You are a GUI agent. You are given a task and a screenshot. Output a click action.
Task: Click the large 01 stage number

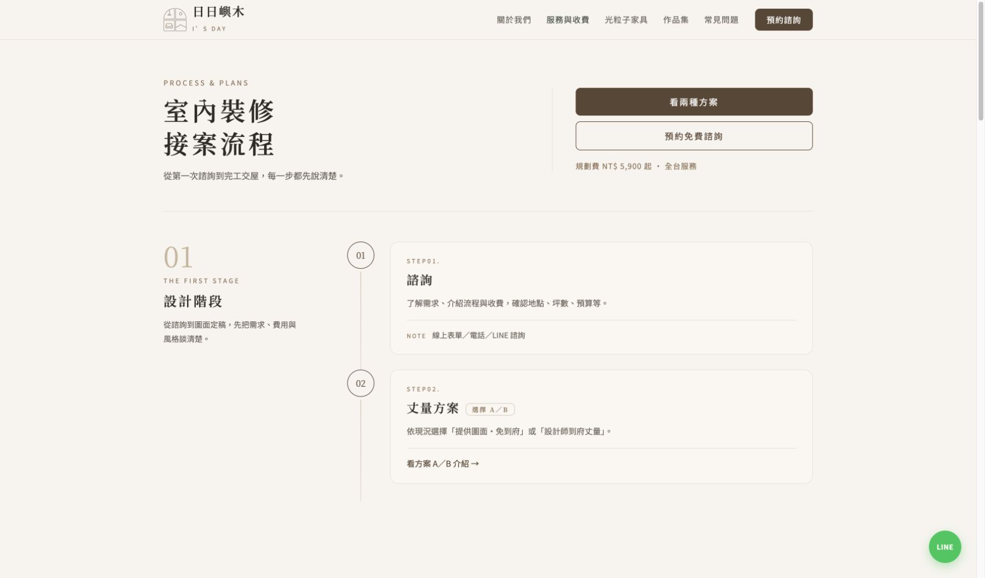tap(178, 257)
